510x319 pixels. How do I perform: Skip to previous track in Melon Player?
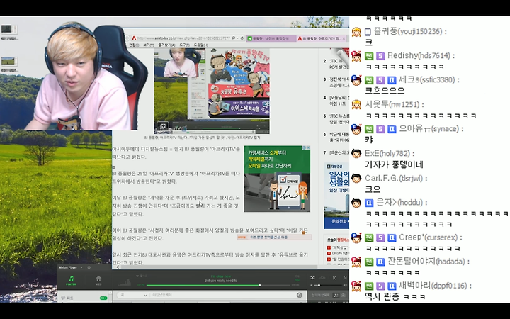click(x=334, y=278)
